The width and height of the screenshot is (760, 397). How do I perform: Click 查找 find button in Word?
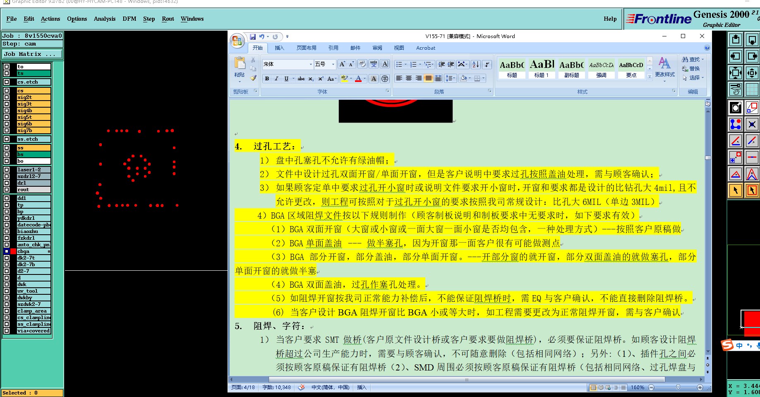[693, 60]
